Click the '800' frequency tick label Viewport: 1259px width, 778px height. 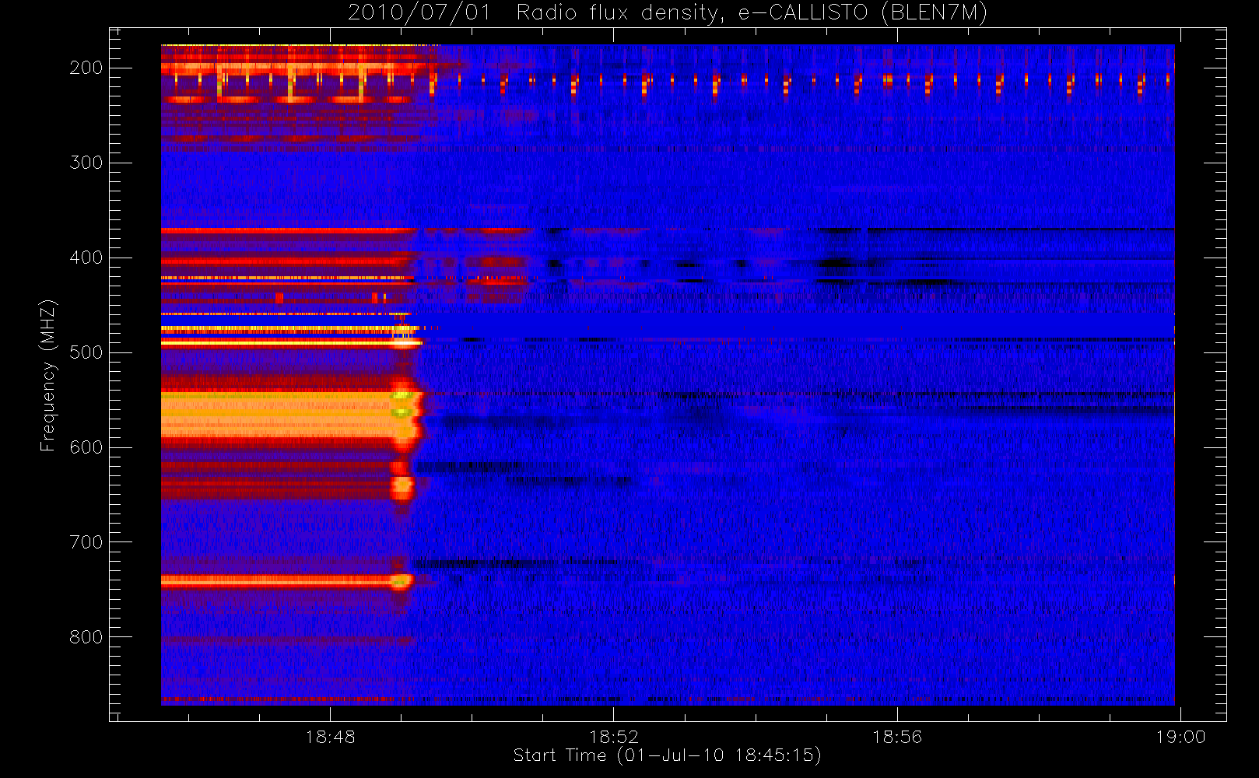pyautogui.click(x=86, y=637)
